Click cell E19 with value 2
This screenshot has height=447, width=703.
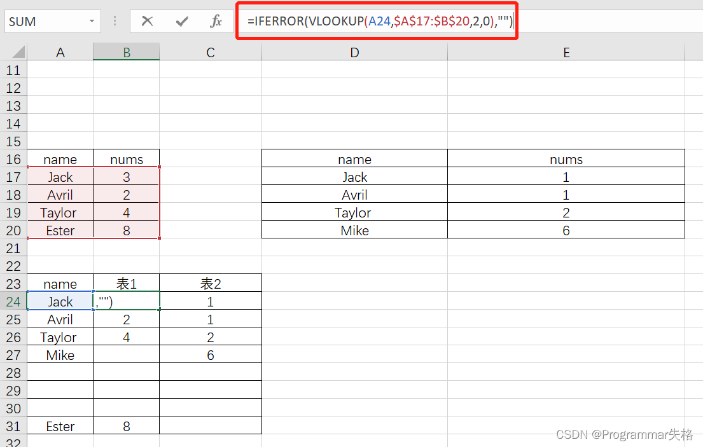566,212
